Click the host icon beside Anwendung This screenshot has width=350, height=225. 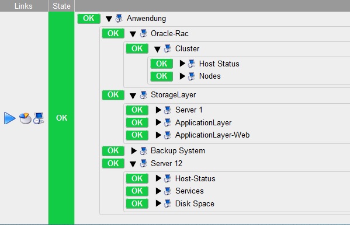pyautogui.click(x=119, y=18)
